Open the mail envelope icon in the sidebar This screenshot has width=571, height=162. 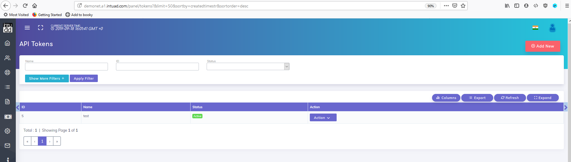(7, 145)
